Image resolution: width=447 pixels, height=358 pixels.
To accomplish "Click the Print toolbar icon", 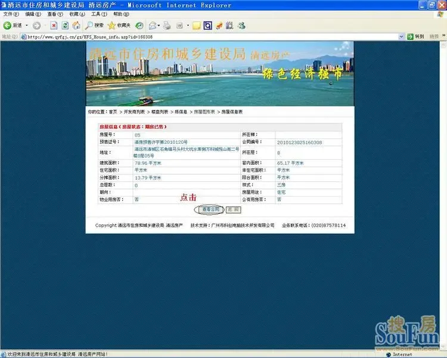I will (x=167, y=26).
